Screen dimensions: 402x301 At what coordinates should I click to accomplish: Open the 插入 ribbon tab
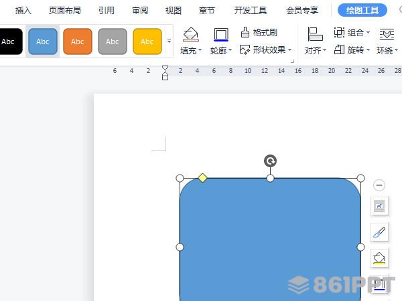pos(23,11)
